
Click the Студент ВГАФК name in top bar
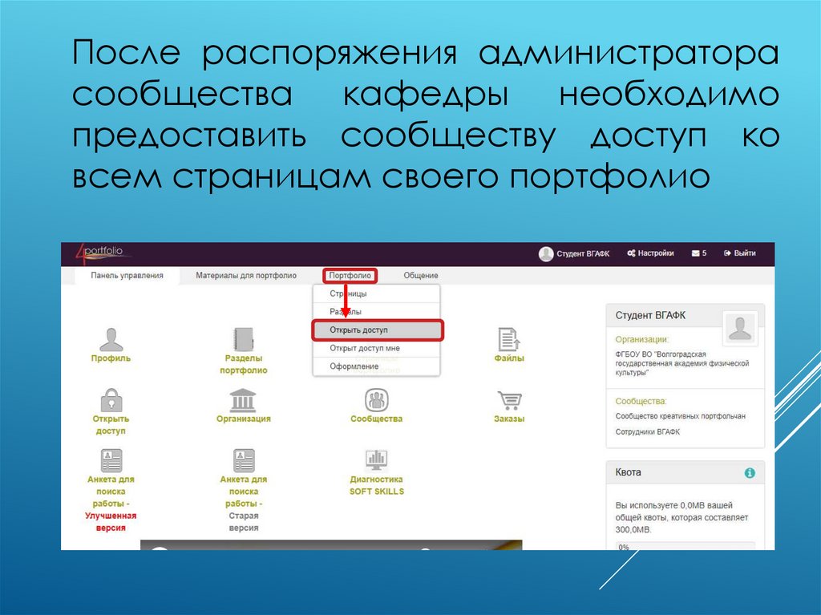point(583,253)
